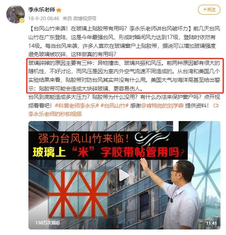
Task: Click the red 米 tape pattern in video
Action: [78, 194]
